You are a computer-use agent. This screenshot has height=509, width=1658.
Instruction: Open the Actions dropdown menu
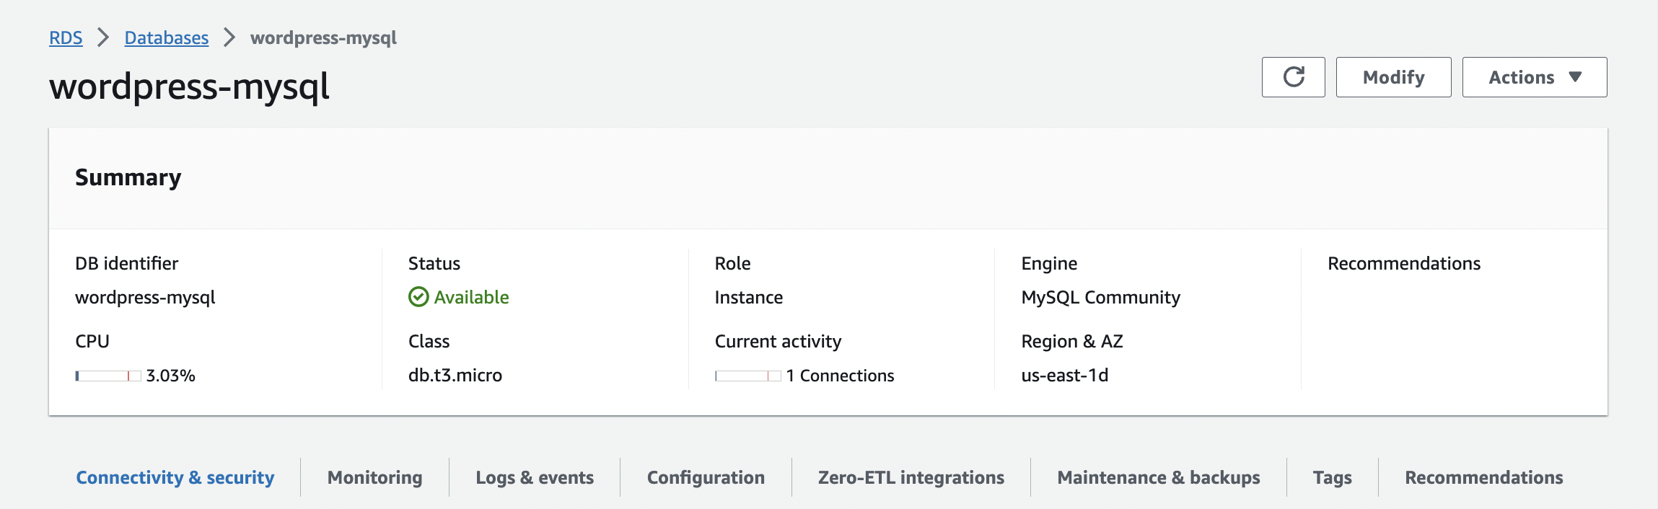[1534, 77]
